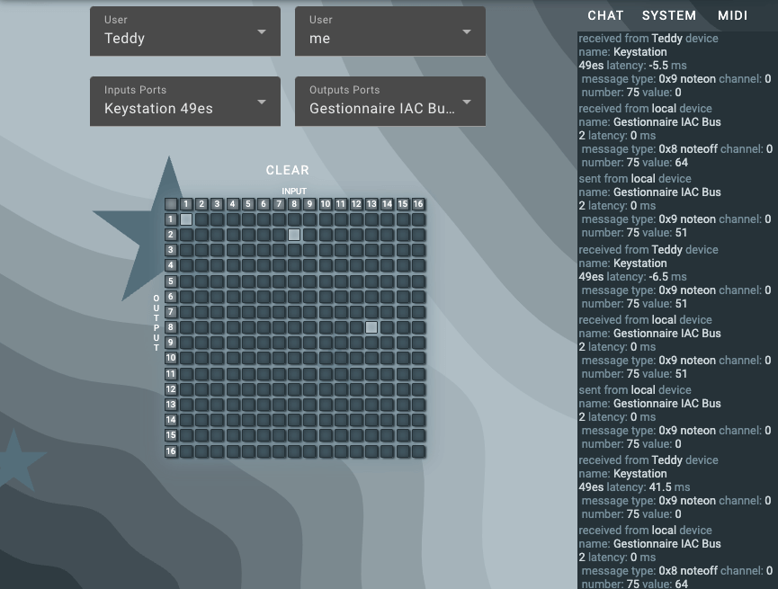Enable matrix cell input 10, output 12
Screen dimensions: 778x589
tap(326, 389)
